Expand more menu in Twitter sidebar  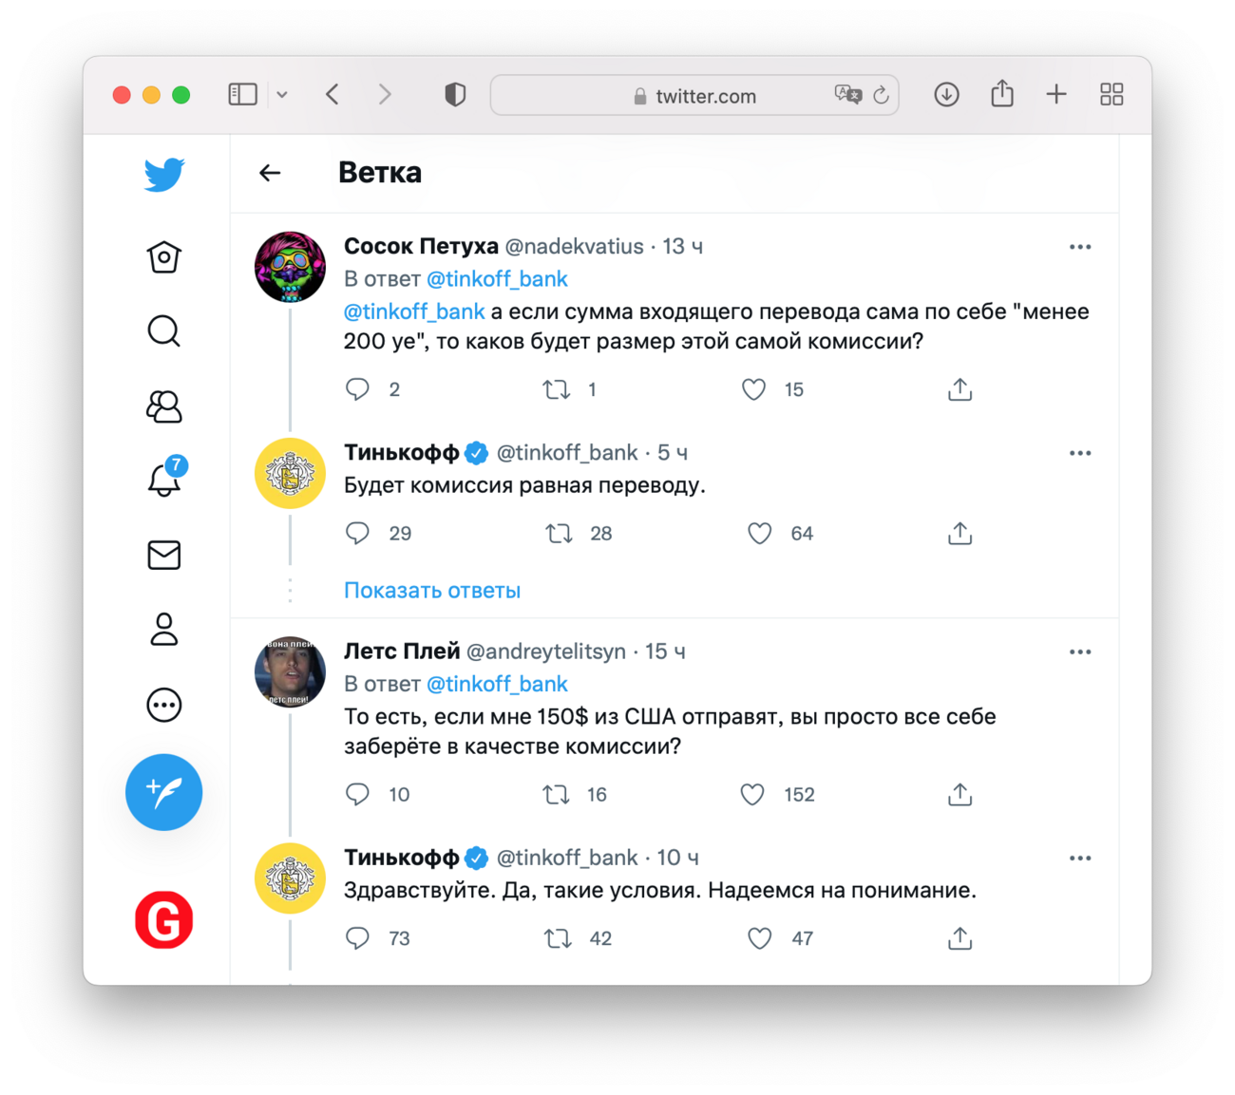pyautogui.click(x=164, y=705)
